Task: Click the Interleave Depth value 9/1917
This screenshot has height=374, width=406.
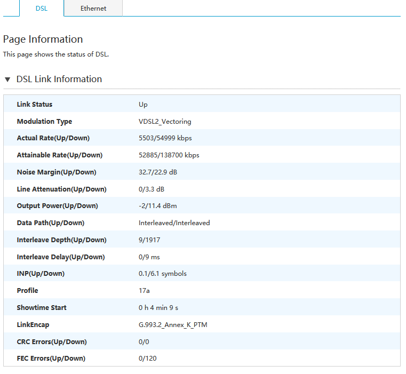Action: pos(149,240)
